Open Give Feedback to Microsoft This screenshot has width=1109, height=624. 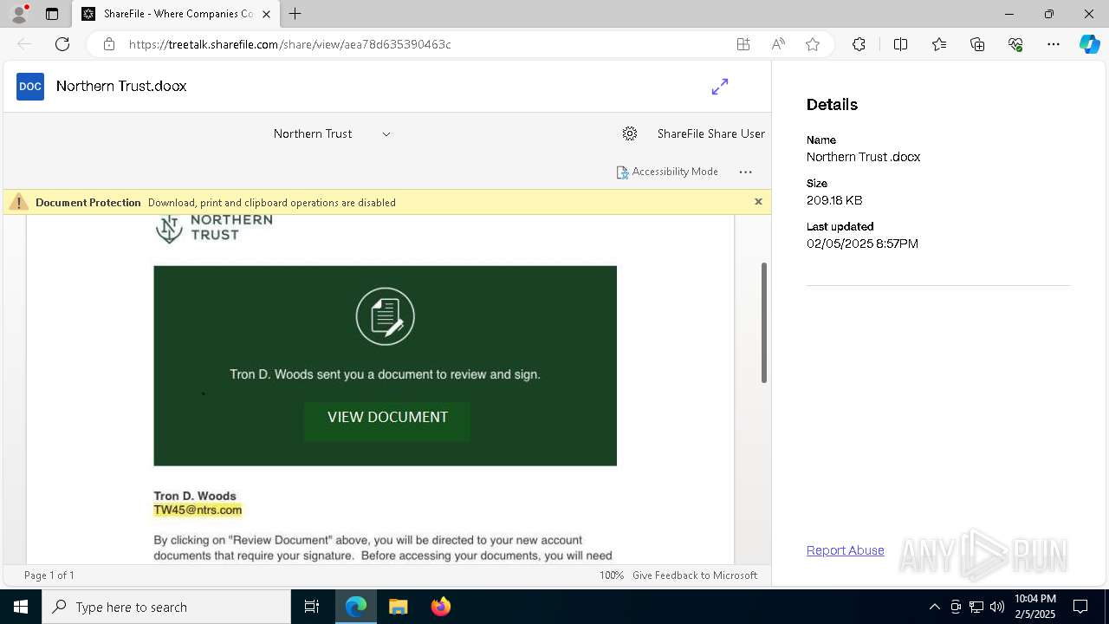point(695,575)
